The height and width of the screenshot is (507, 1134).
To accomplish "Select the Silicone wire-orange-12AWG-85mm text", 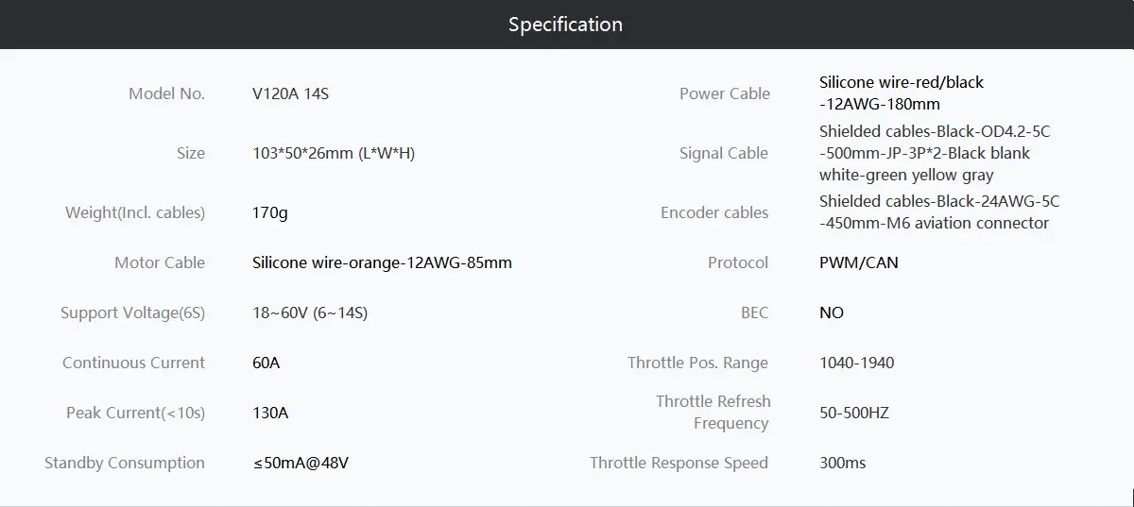I will pyautogui.click(x=382, y=262).
